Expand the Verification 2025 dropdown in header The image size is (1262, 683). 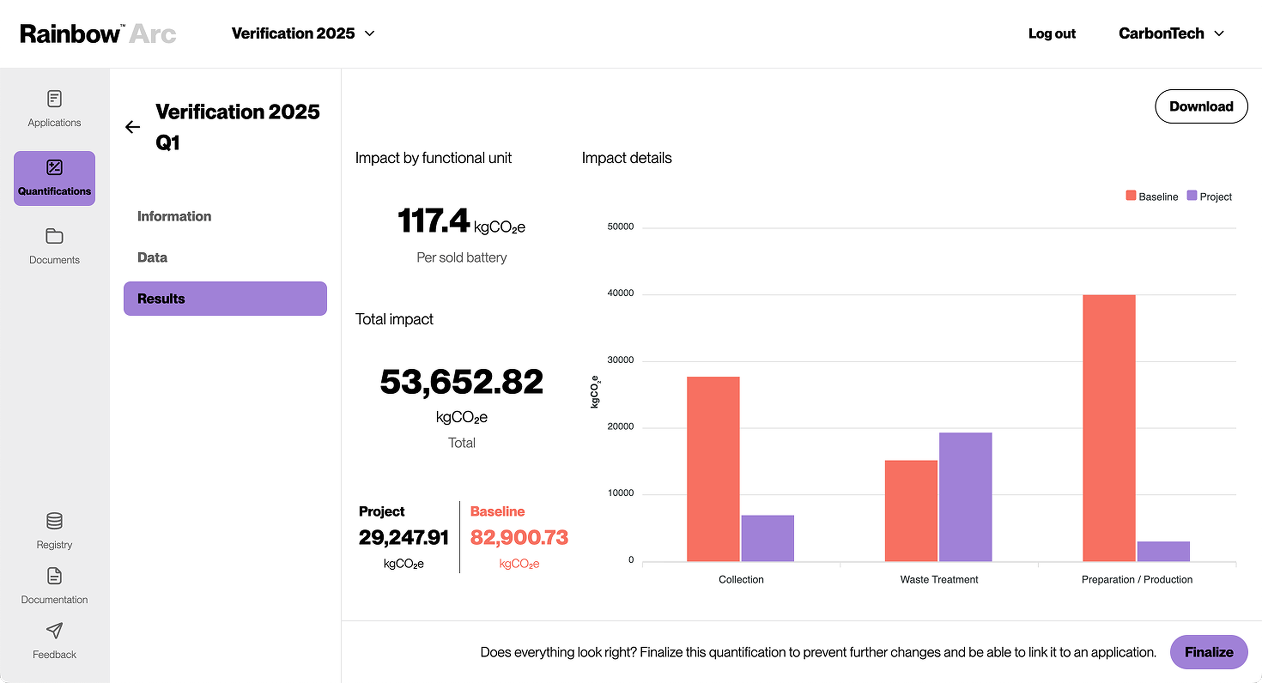303,33
